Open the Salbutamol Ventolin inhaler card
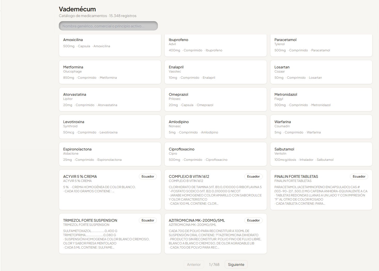The image size is (379, 271). pos(321,154)
